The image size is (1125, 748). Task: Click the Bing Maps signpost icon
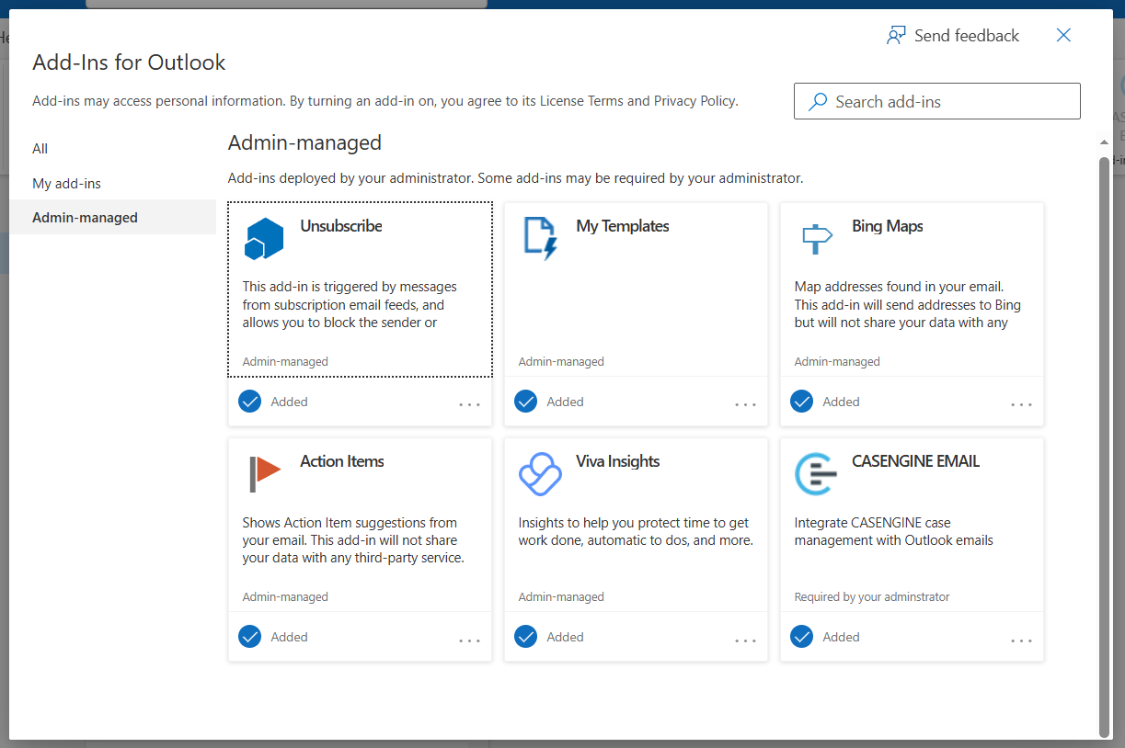point(816,239)
